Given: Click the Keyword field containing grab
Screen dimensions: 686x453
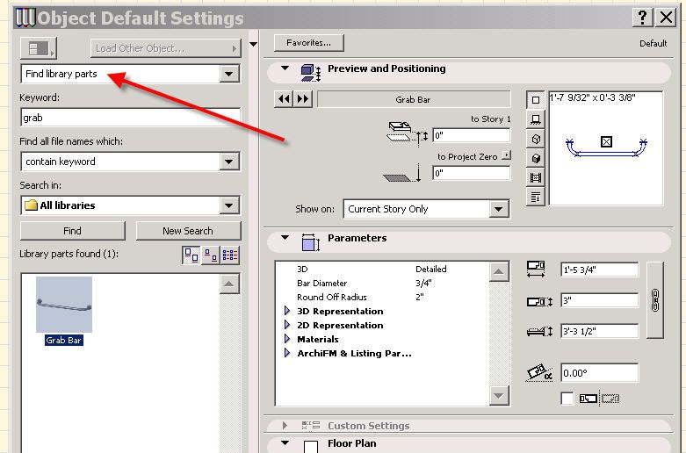Looking at the screenshot, I should (130, 118).
